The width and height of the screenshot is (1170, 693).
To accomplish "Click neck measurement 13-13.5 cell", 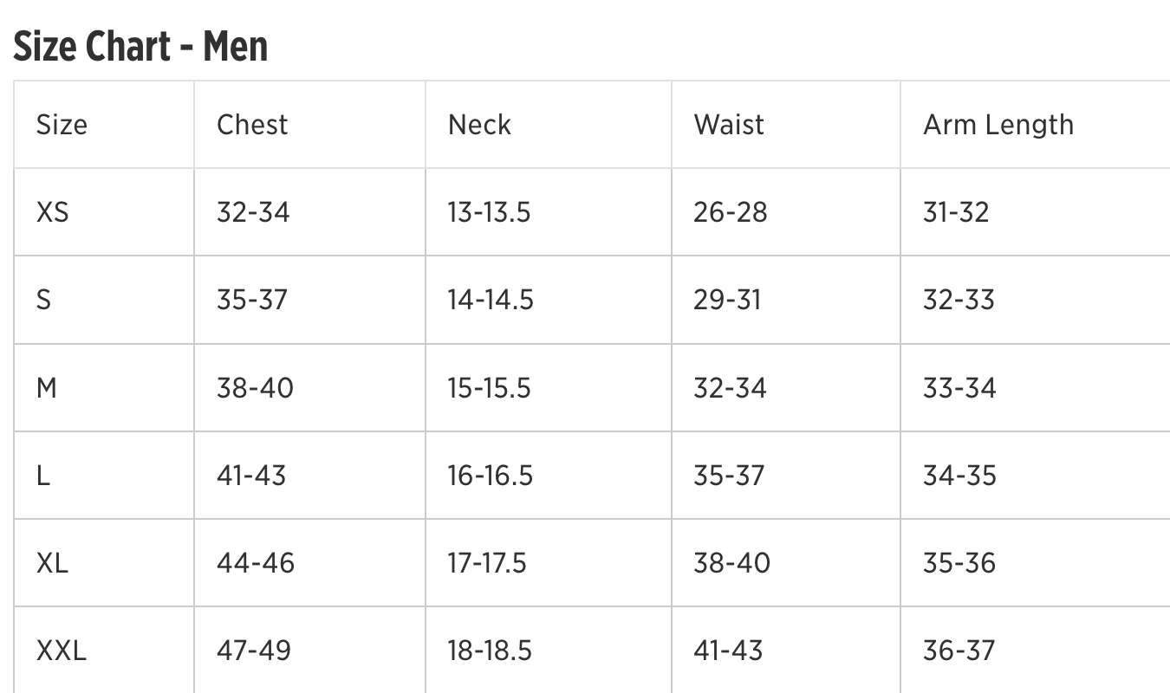I will pos(489,212).
